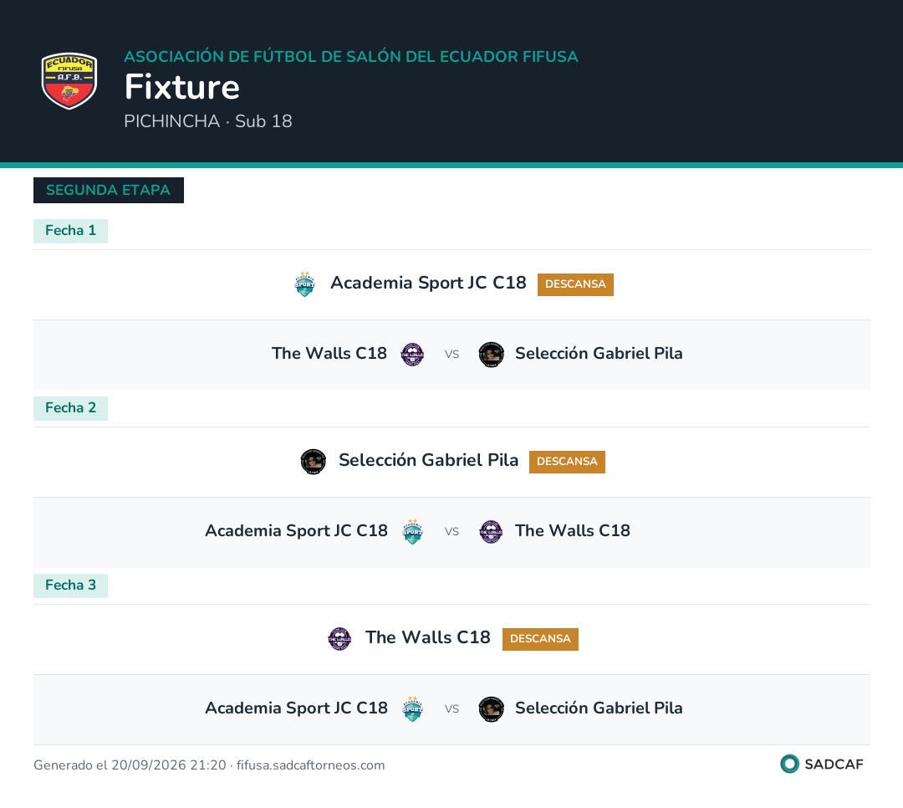Select the Fecha 3 label

click(70, 586)
